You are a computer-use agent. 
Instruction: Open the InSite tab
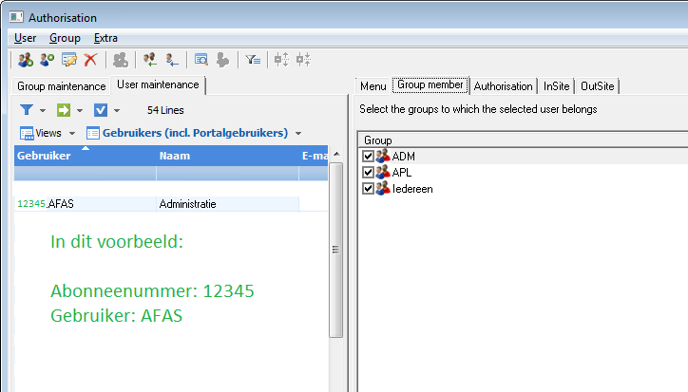(556, 86)
